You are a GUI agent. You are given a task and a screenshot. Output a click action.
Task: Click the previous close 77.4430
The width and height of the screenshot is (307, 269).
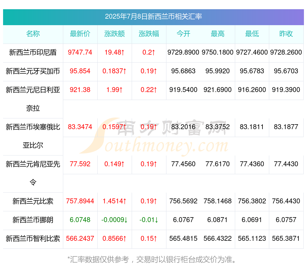[286, 164]
